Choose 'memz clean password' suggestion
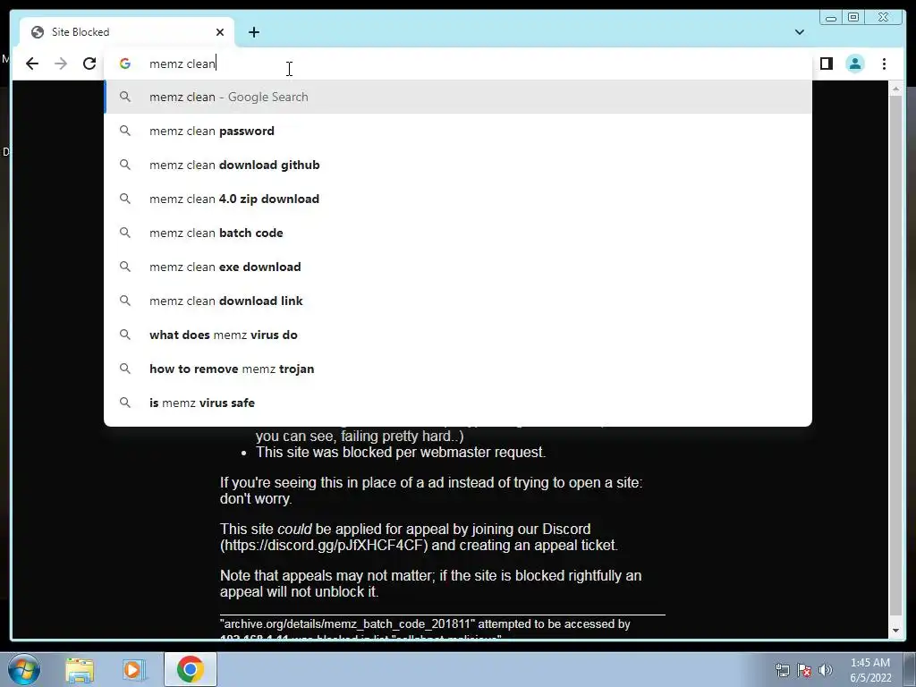This screenshot has height=687, width=916. pyautogui.click(x=458, y=131)
